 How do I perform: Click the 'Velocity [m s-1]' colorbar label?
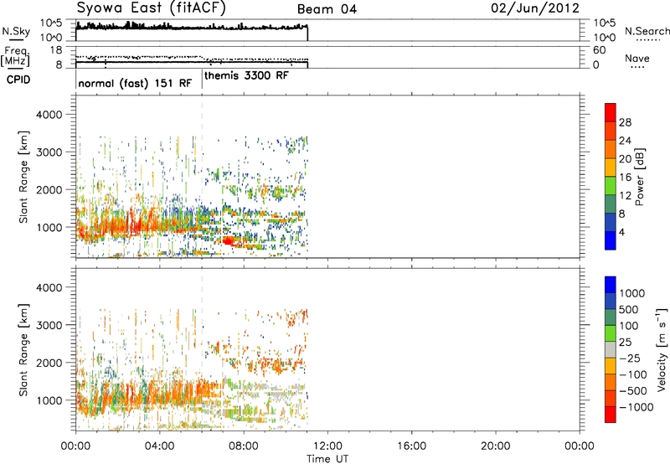click(662, 349)
